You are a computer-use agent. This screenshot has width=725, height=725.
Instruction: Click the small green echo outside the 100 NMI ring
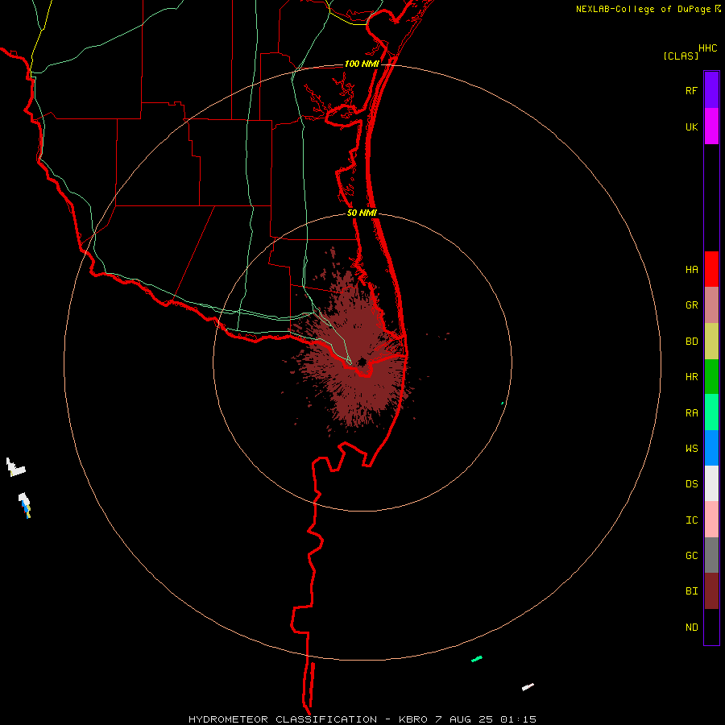[477, 658]
